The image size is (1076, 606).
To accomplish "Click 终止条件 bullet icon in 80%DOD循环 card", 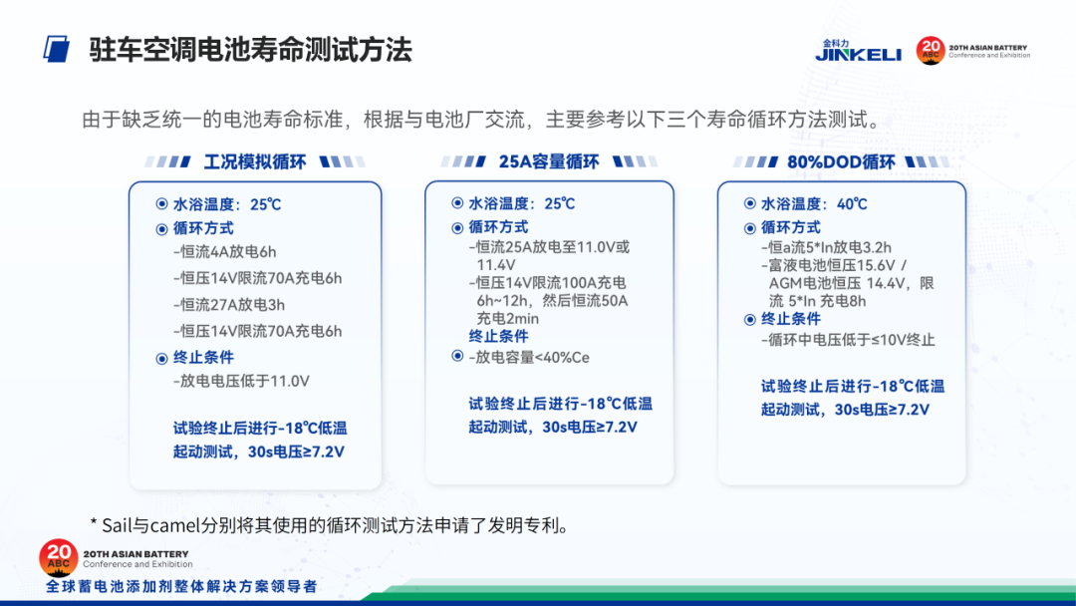I will 750,319.
